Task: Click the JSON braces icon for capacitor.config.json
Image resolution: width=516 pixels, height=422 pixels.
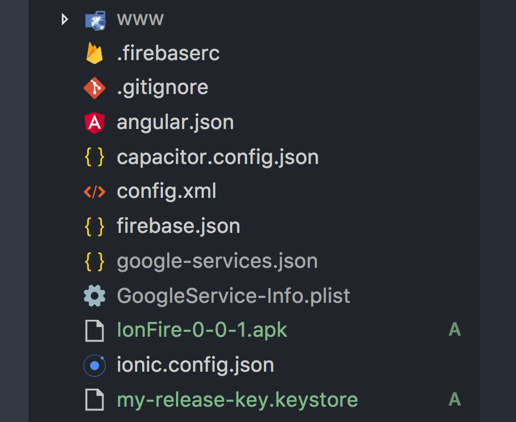Action: pyautogui.click(x=94, y=157)
